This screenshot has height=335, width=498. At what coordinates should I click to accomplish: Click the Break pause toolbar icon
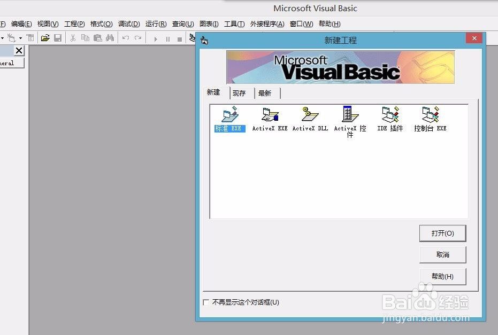[x=168, y=39]
